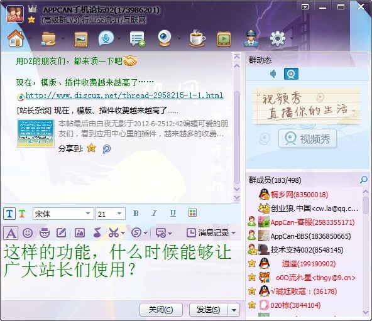Viewport: 372px width, 321px height.
Task: Click the chat history scrollbar thumb
Action: 236,138
